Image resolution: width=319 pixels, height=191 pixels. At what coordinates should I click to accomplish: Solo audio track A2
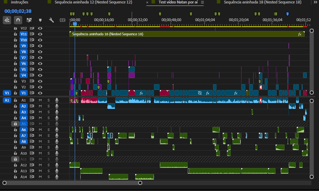click(49, 106)
